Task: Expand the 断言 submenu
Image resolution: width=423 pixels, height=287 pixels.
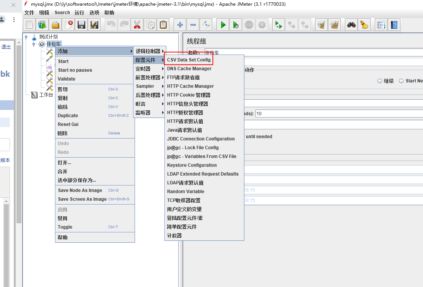Action: 150,104
